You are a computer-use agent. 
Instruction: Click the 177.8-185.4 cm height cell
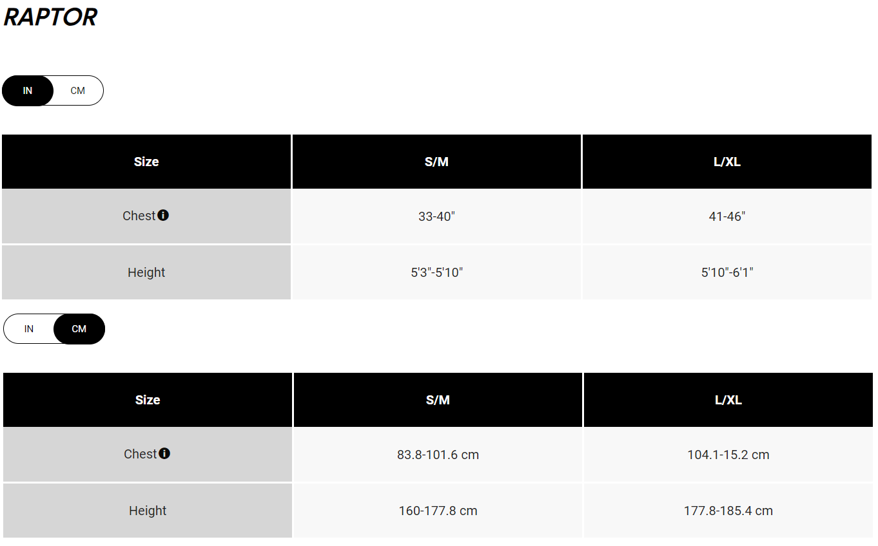coord(728,511)
